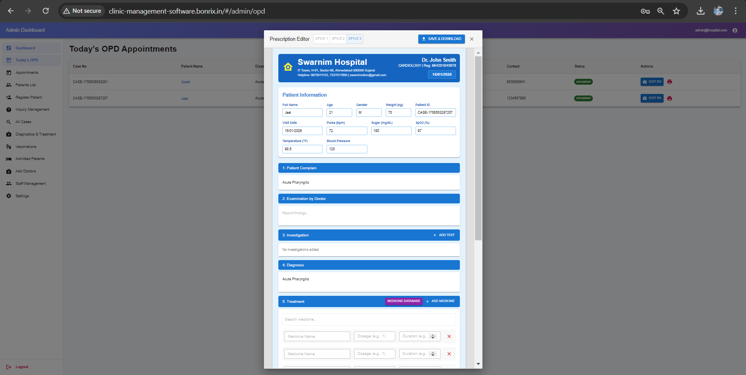Print Jeel's prescription record
The width and height of the screenshot is (746, 375).
(669, 98)
